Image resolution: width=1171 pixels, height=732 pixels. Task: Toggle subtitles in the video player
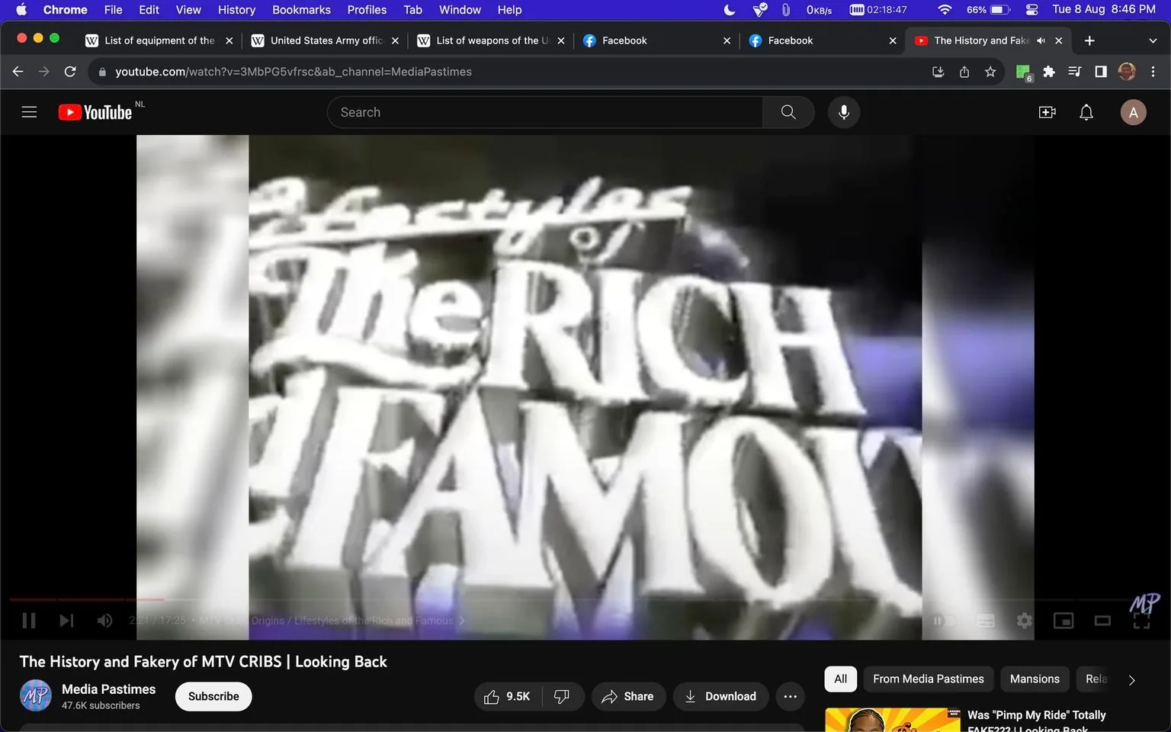[986, 621]
